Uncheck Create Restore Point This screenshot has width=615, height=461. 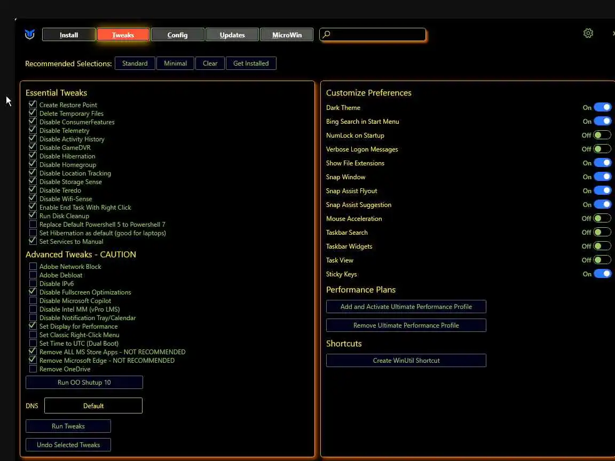pos(33,105)
